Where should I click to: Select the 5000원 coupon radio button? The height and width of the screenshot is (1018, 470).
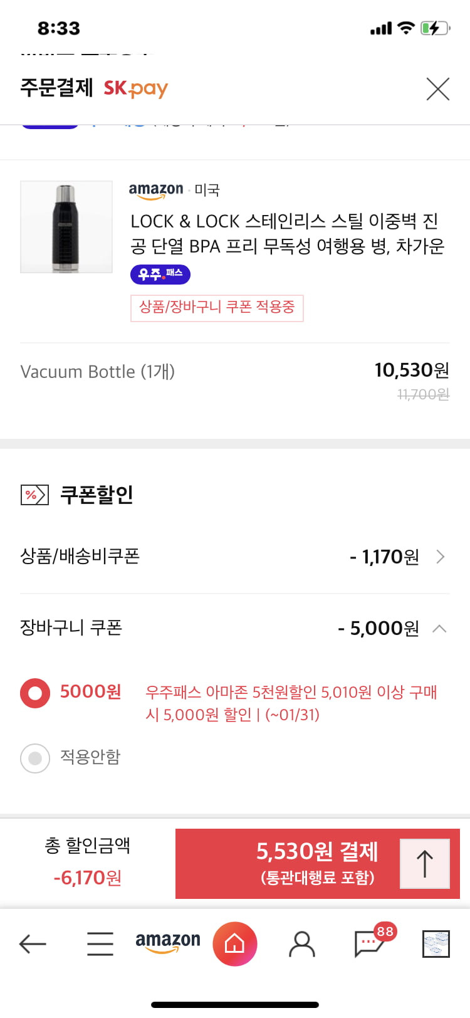point(35,693)
